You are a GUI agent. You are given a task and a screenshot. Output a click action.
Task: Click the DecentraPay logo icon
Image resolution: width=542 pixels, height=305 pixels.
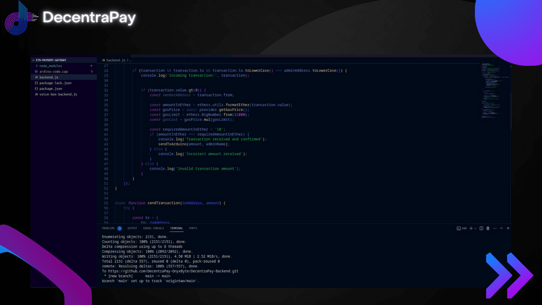(21, 17)
